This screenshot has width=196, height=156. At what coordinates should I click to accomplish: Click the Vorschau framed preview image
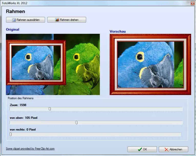pos(150,65)
